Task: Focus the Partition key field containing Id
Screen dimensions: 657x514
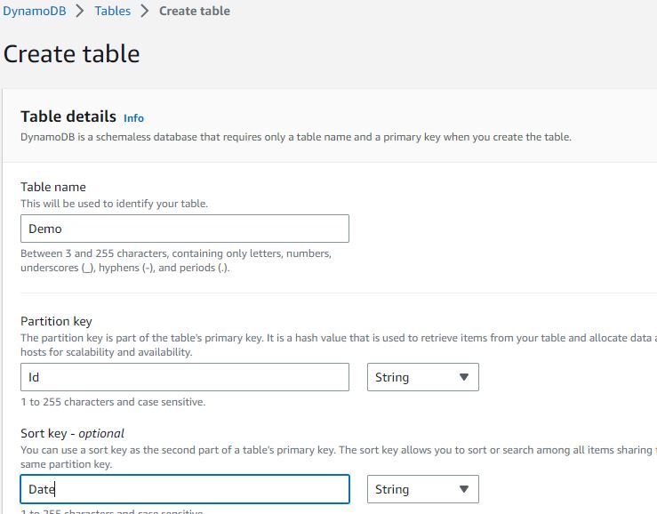Action: pos(185,377)
